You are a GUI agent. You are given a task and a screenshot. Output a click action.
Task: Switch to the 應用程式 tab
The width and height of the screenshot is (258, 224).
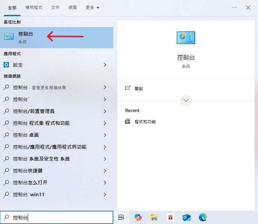click(34, 8)
